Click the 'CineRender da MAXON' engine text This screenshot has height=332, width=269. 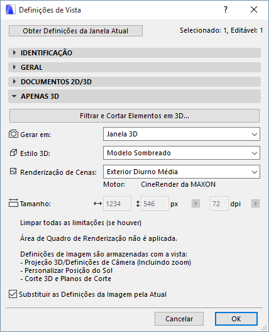click(x=178, y=184)
